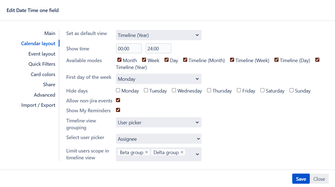Open the Quick Filters section
The width and height of the screenshot is (335, 187).
coord(42,64)
